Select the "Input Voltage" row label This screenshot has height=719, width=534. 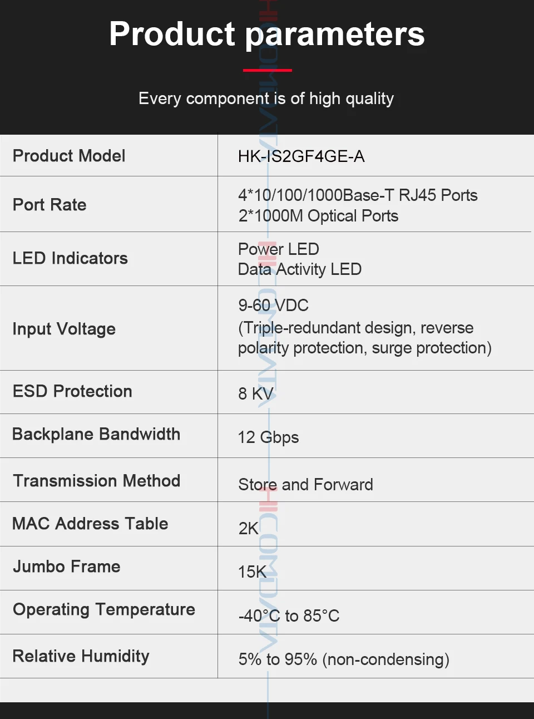[x=64, y=329]
